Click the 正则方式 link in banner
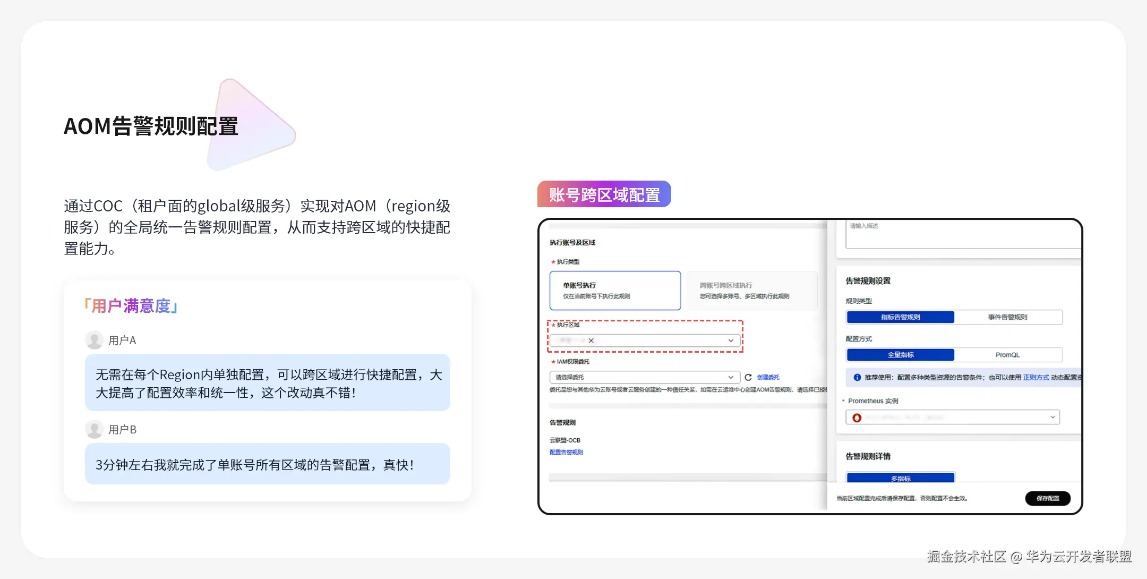The image size is (1147, 579). pos(1035,377)
